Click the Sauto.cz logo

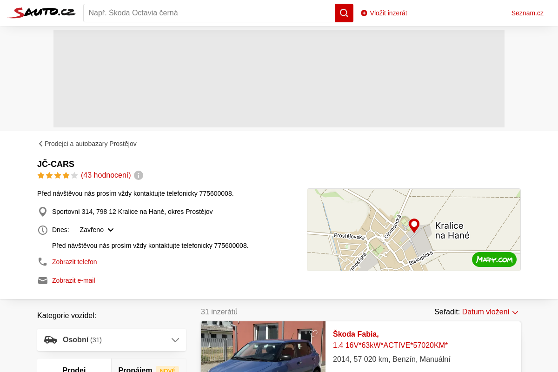41,13
